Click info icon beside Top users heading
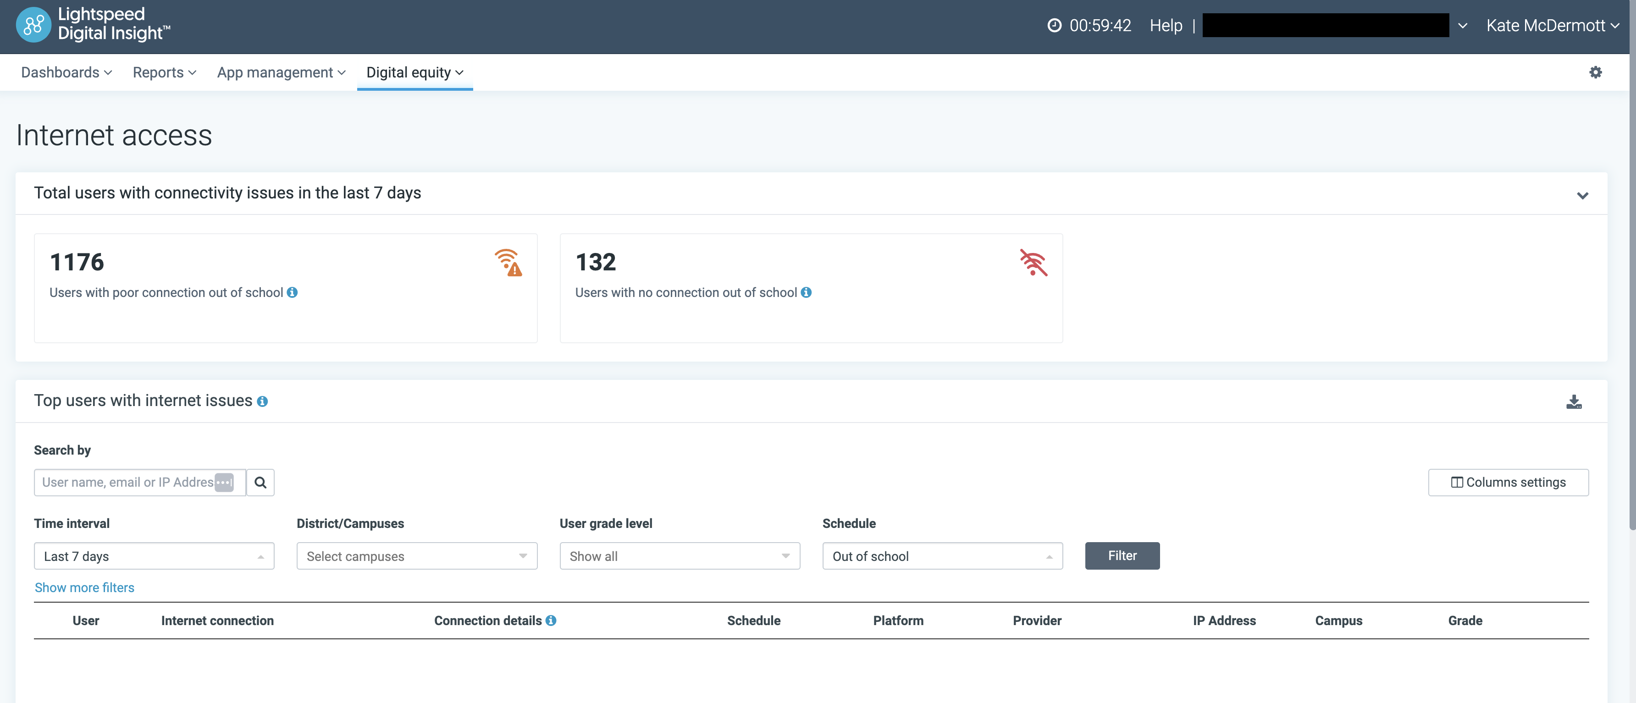1636x703 pixels. pos(262,401)
